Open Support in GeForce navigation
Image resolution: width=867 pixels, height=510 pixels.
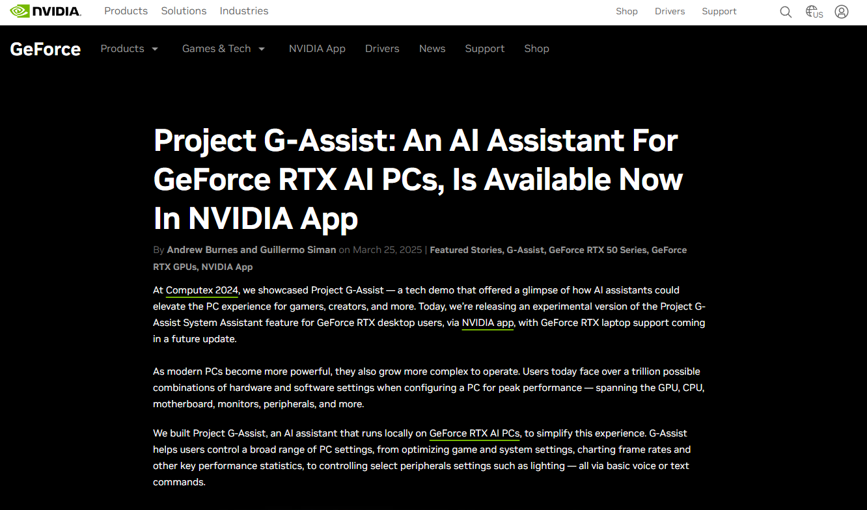(x=485, y=49)
